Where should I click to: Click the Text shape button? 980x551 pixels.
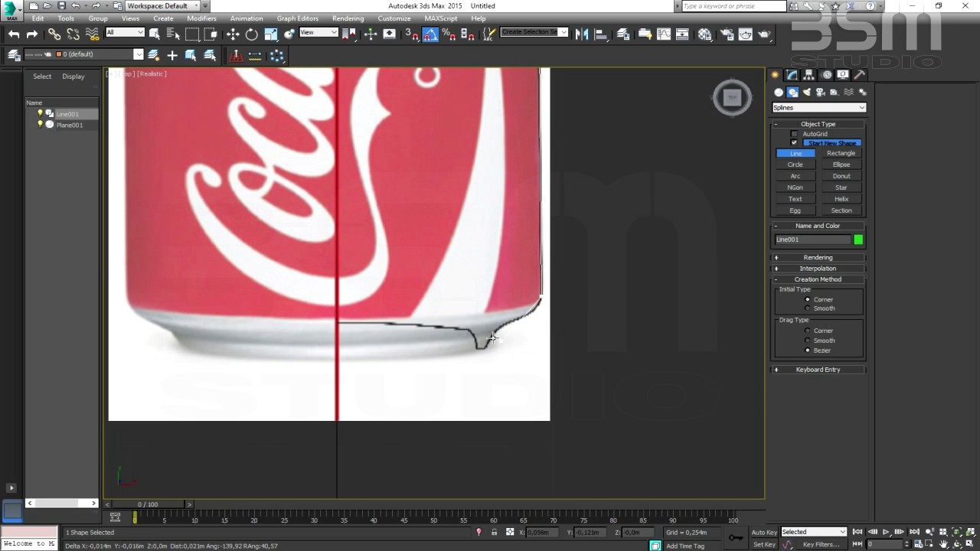pyautogui.click(x=795, y=199)
